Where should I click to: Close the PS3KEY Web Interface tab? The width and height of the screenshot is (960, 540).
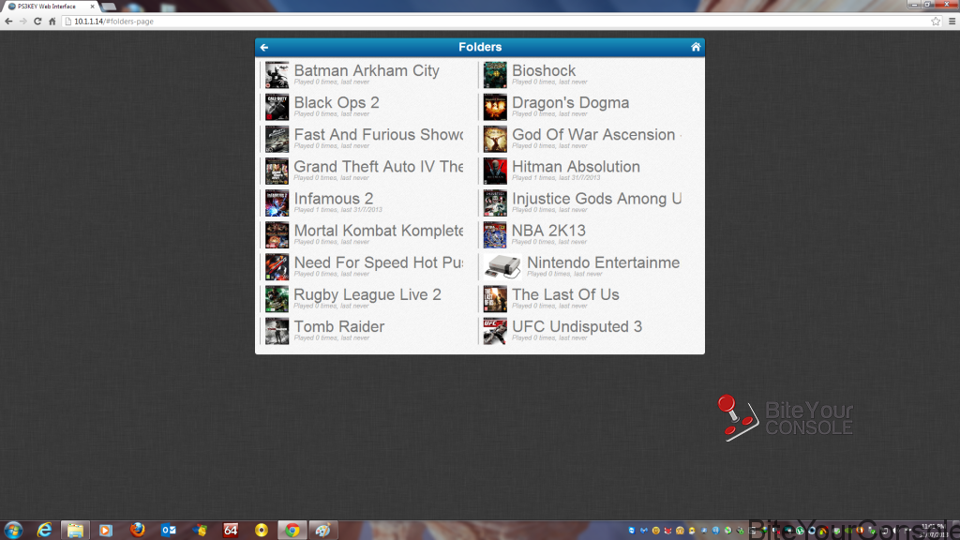tap(93, 7)
